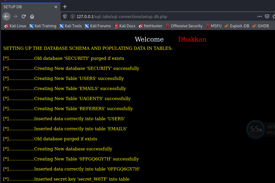Click inside the address bar

pyautogui.click(x=132, y=16)
